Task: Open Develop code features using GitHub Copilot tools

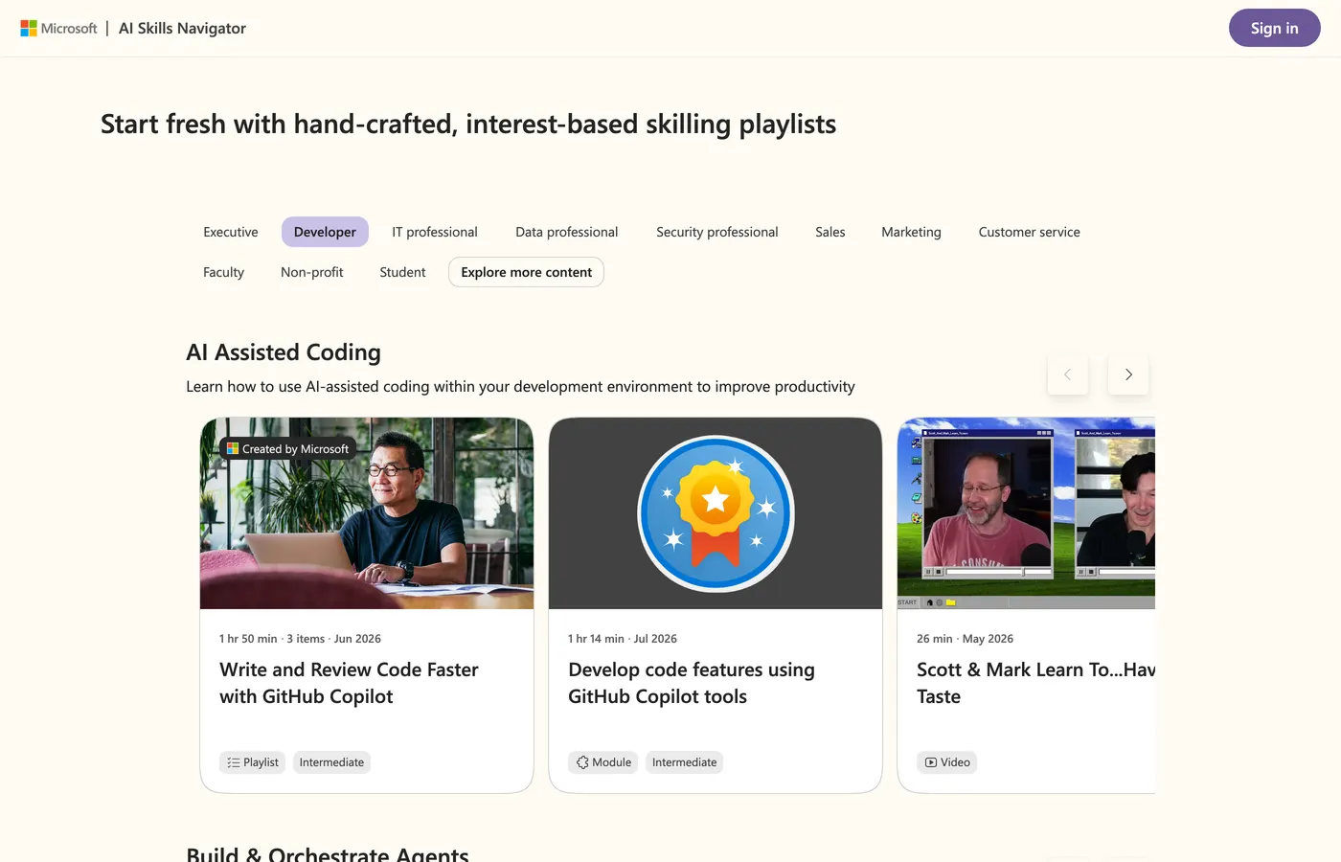Action: coord(692,683)
